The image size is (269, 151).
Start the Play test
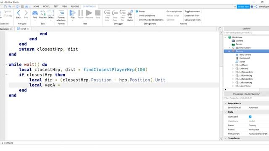(72, 13)
